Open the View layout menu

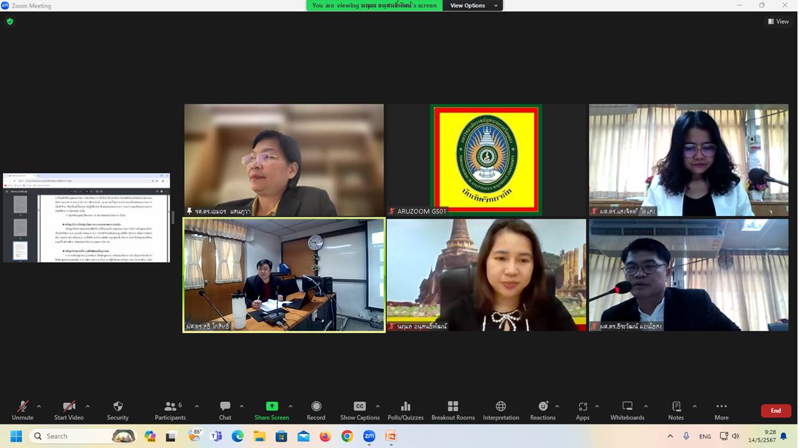[x=778, y=21]
